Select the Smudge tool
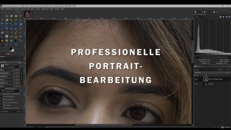The height and width of the screenshot is (130, 231). (x=7, y=40)
